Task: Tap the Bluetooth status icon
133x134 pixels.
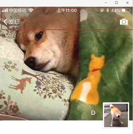Action: (x=108, y=10)
